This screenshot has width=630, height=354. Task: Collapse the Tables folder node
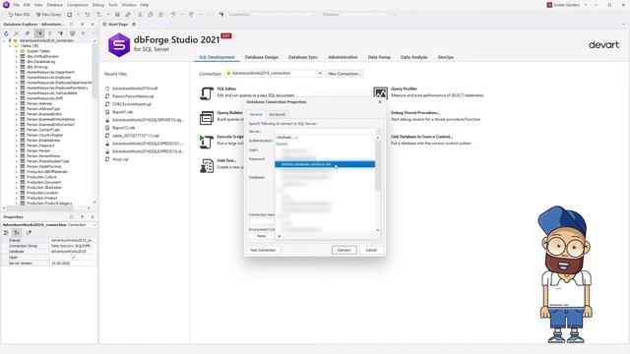coord(11,46)
